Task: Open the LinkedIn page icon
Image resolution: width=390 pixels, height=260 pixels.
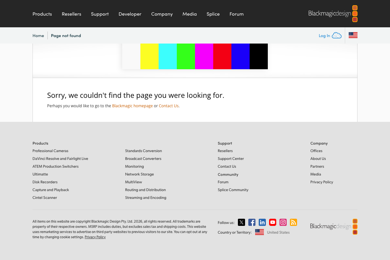Action: [x=262, y=222]
